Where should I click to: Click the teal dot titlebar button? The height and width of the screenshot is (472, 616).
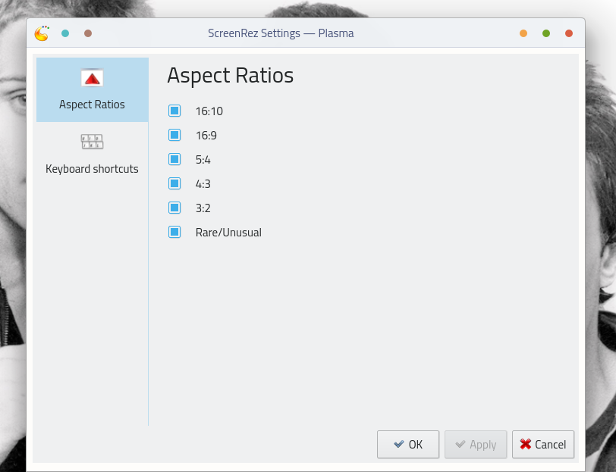coord(65,33)
